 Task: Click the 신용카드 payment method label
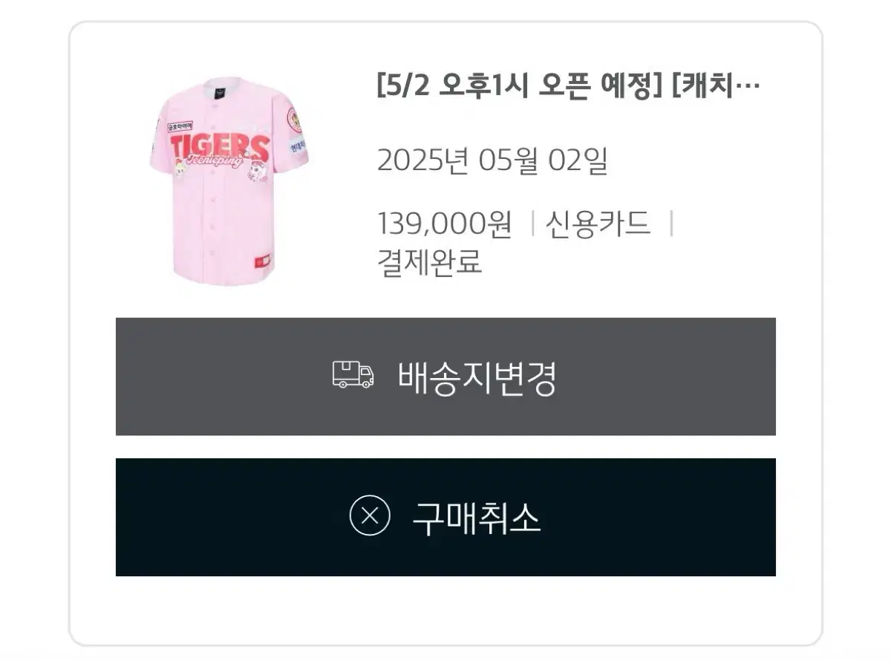coord(598,224)
